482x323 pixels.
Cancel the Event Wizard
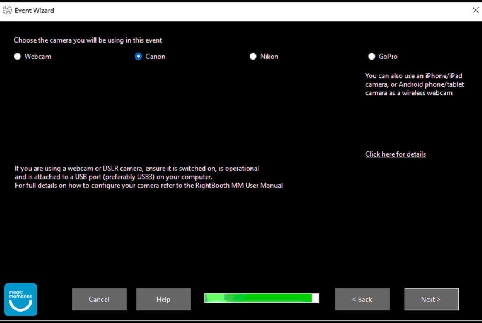coord(99,299)
